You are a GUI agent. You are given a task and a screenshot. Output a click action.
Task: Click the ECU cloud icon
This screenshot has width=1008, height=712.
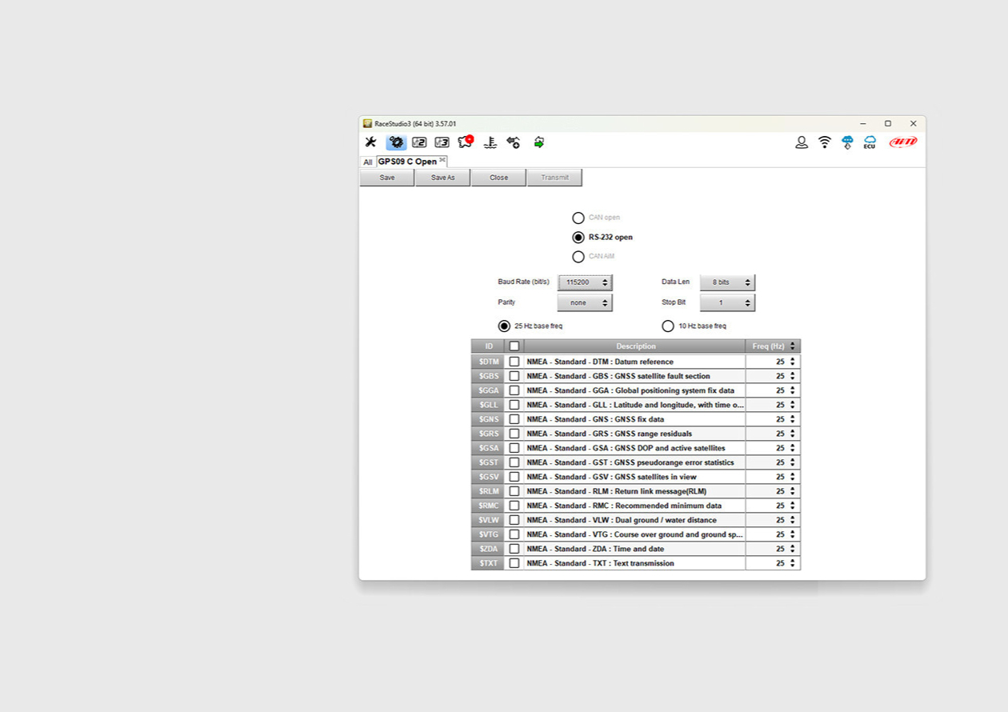(870, 142)
